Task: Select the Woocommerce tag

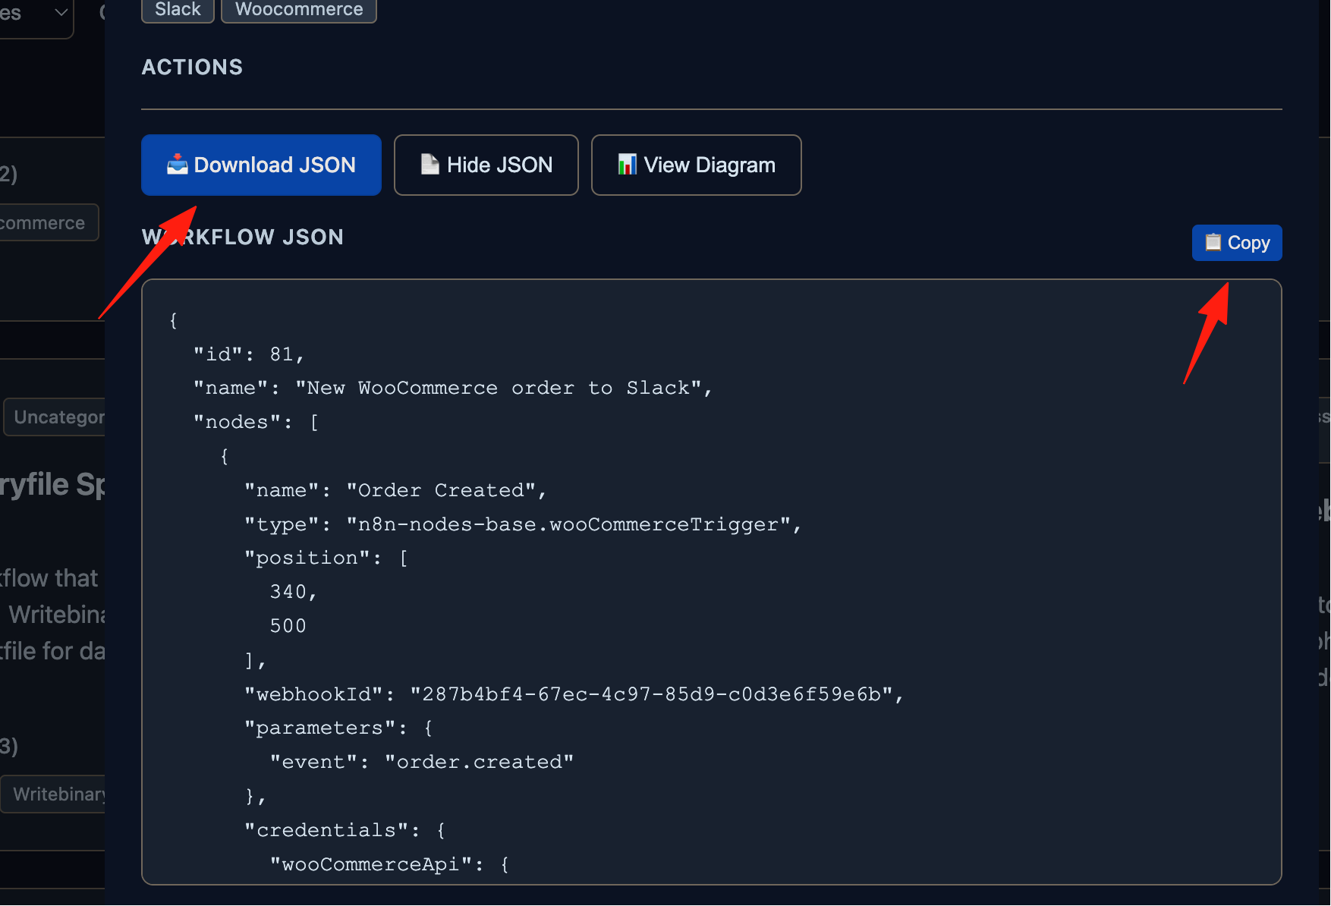Action: 299,10
